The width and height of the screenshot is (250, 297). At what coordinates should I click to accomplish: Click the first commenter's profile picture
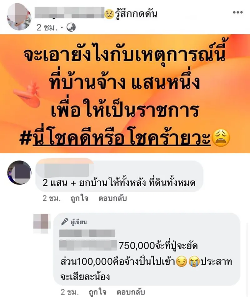click(19, 173)
